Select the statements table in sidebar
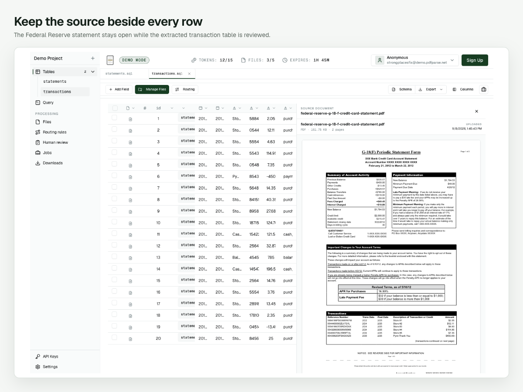This screenshot has width=523, height=392. pos(55,81)
